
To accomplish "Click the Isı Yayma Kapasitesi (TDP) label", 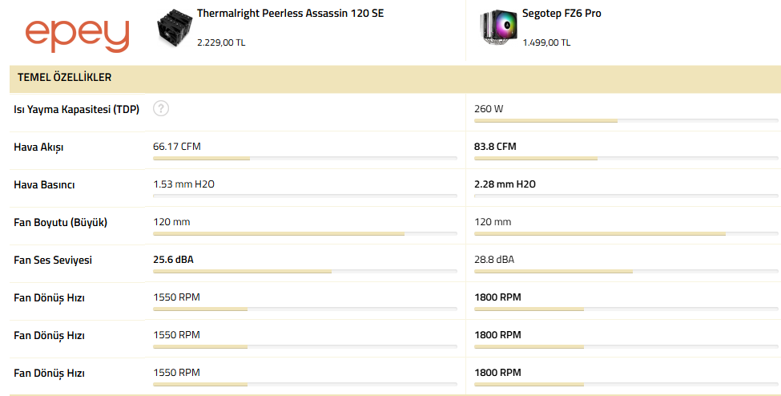I will (x=77, y=109).
